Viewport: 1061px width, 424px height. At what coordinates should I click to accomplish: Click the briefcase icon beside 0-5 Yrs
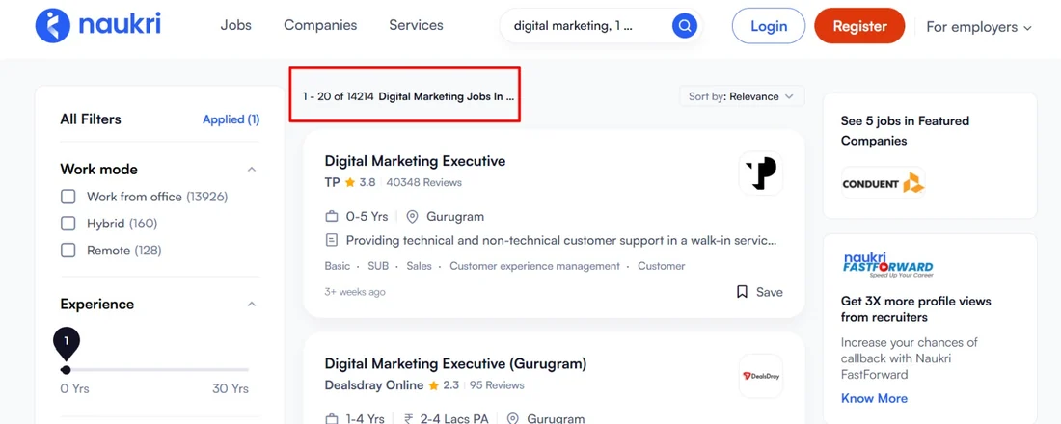pyautogui.click(x=332, y=217)
